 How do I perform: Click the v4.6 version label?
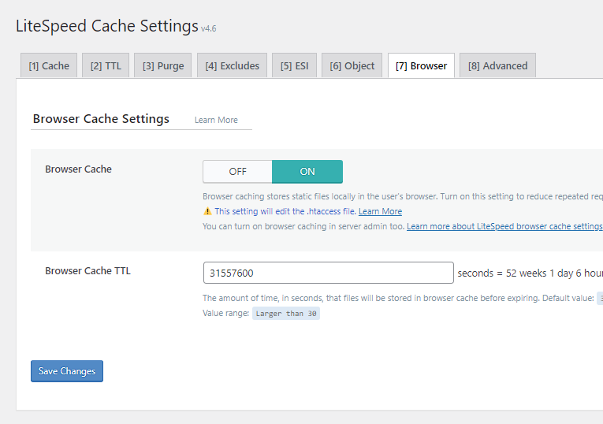[x=208, y=28]
